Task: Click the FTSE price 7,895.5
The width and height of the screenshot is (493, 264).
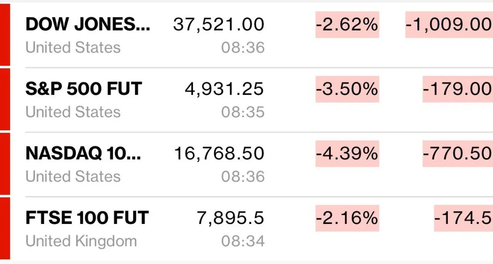Action: point(230,218)
